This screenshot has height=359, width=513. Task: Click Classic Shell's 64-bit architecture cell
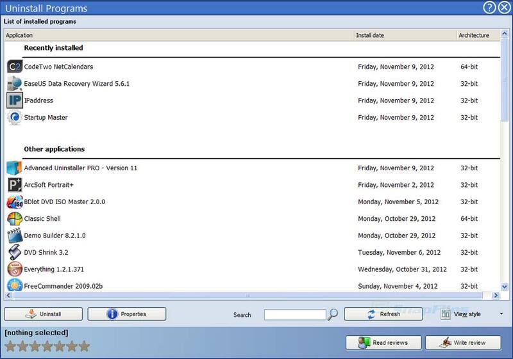click(469, 219)
